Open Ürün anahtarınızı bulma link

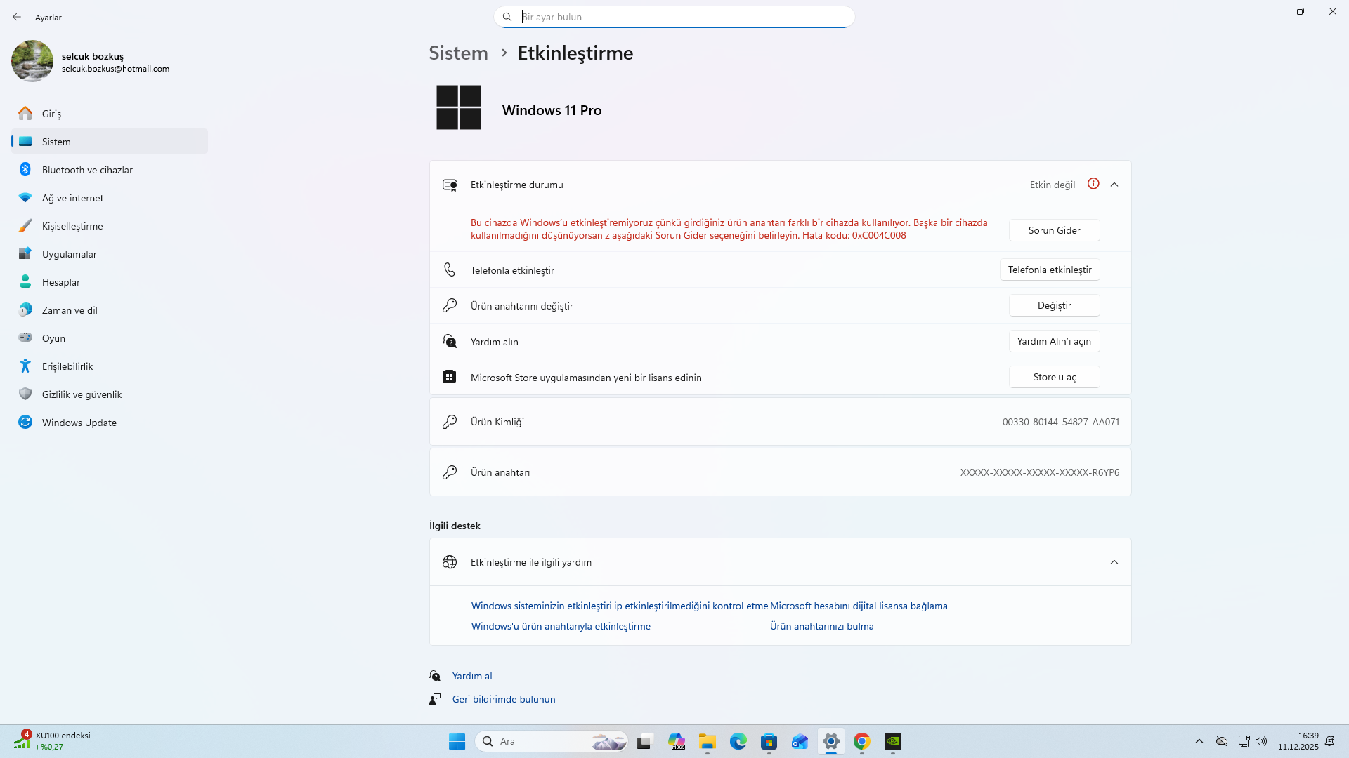pos(822,626)
